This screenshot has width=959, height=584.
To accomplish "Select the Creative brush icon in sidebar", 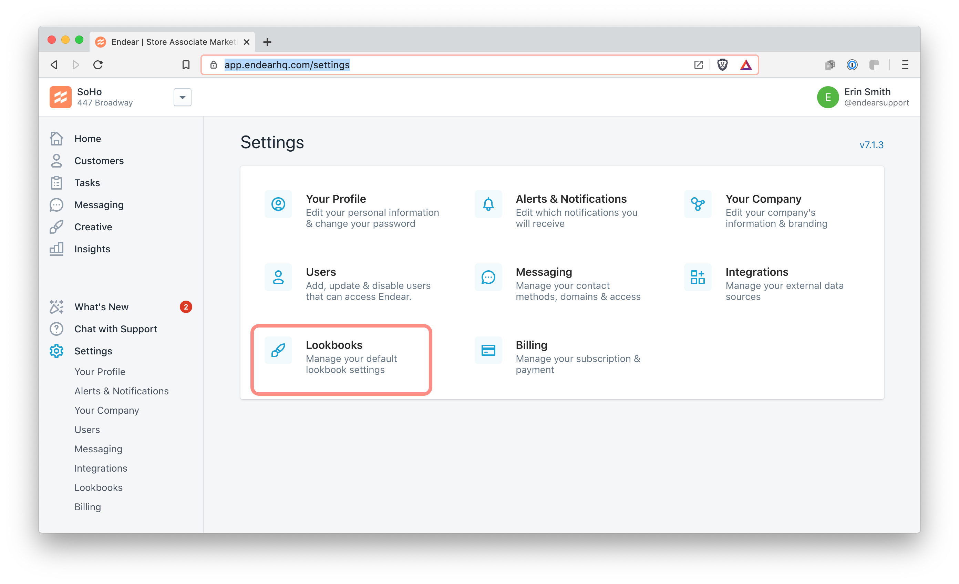I will click(x=56, y=227).
